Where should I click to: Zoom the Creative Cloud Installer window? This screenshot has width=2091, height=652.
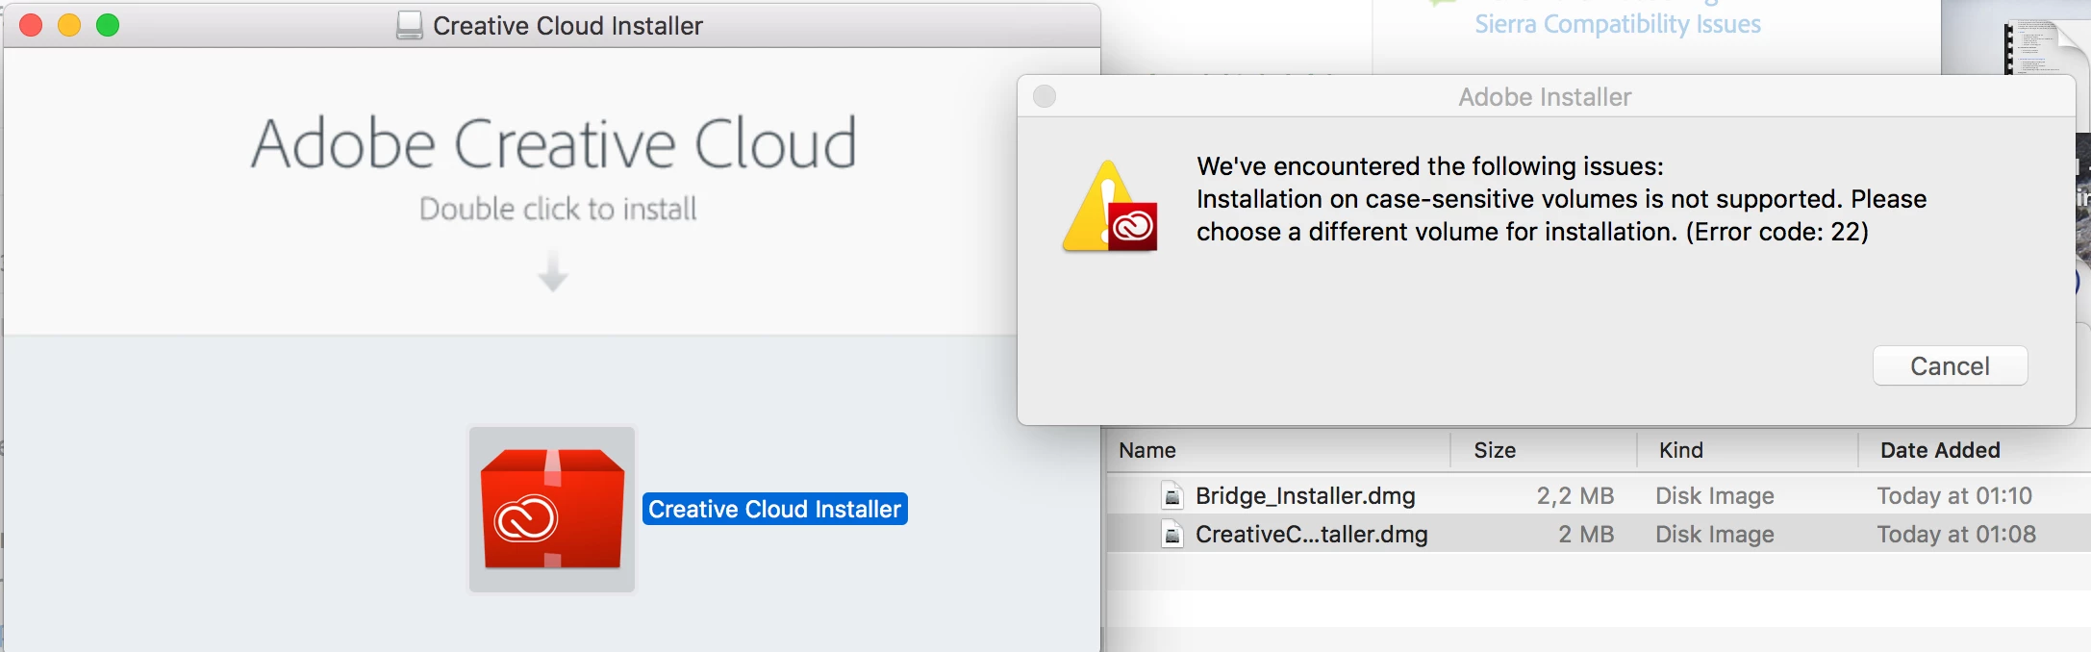(x=108, y=25)
